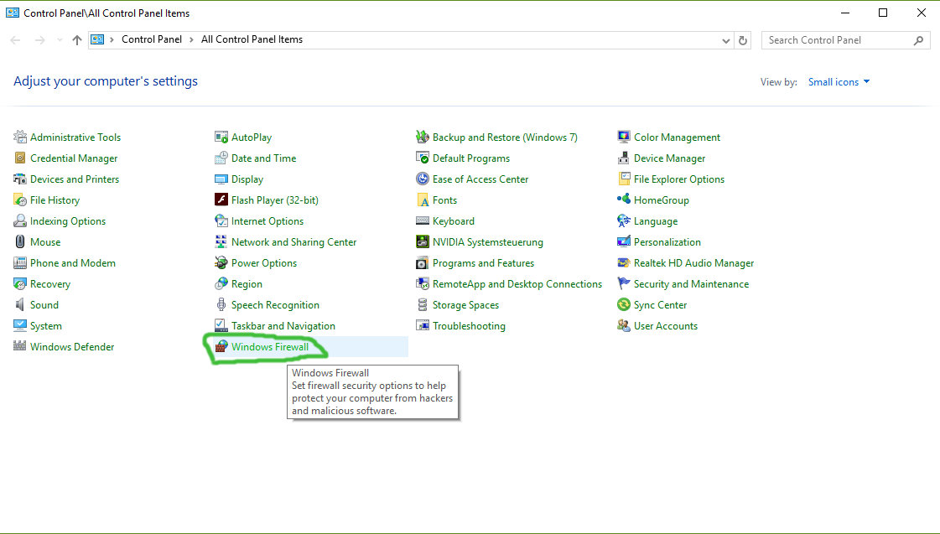Screen dimensions: 940x534
Task: Open Administrative Tools icon
Action: [20, 137]
